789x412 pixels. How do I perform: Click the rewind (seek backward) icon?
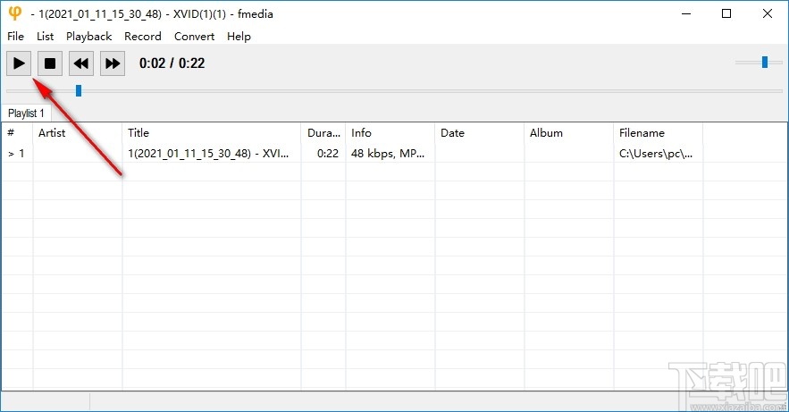pyautogui.click(x=81, y=63)
